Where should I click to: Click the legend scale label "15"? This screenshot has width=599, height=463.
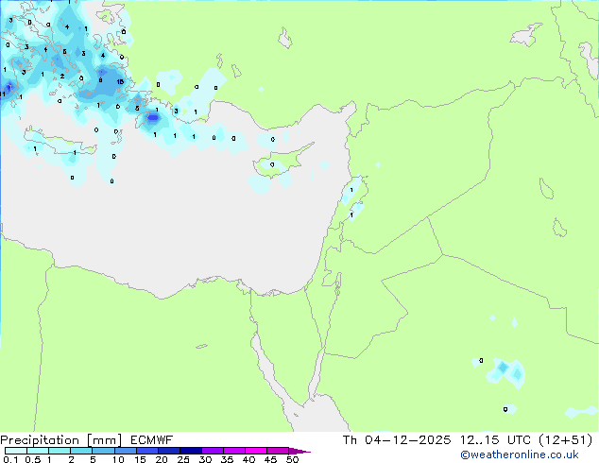click(x=140, y=459)
